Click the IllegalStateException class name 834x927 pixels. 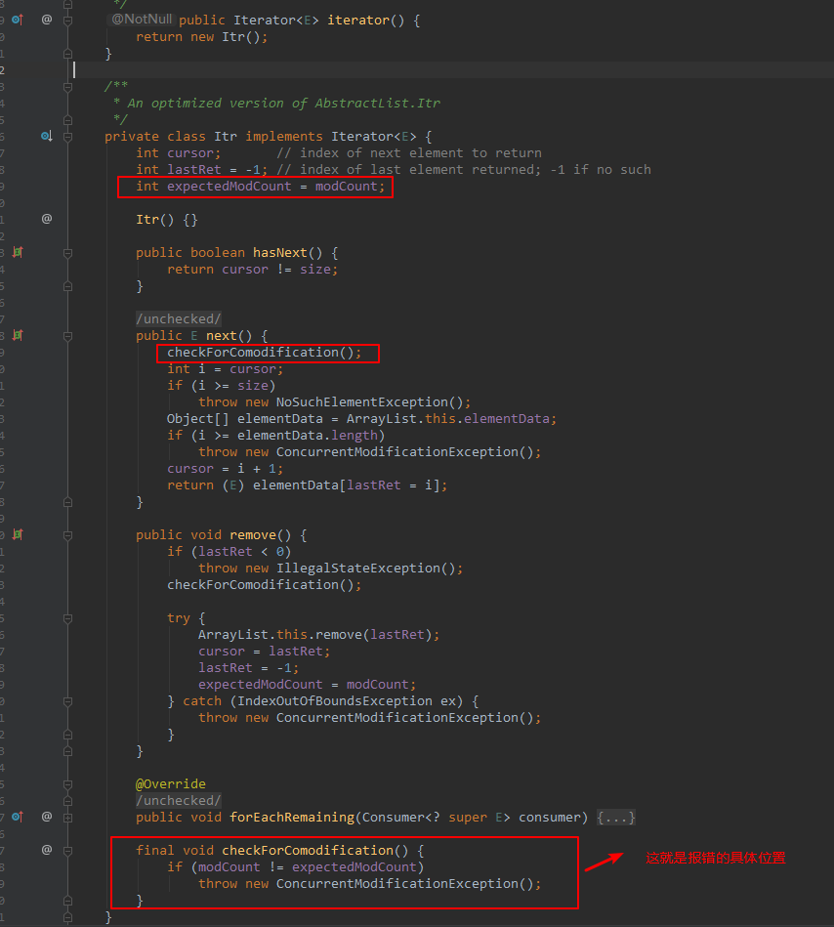358,569
